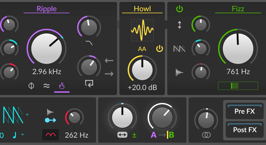Click the Post FX button
Image resolution: width=266 pixels, height=145 pixels.
click(x=244, y=130)
